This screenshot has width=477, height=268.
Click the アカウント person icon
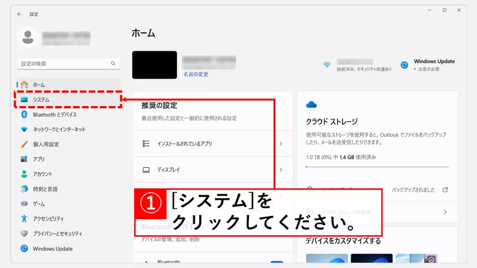(x=24, y=174)
